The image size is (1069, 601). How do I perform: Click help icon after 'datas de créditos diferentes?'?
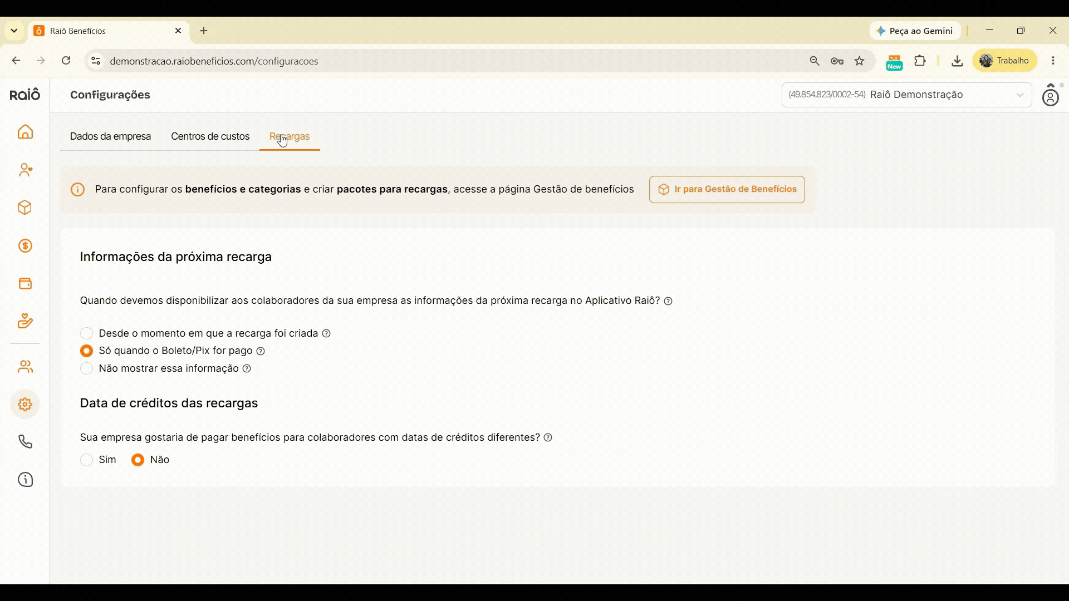pyautogui.click(x=548, y=438)
